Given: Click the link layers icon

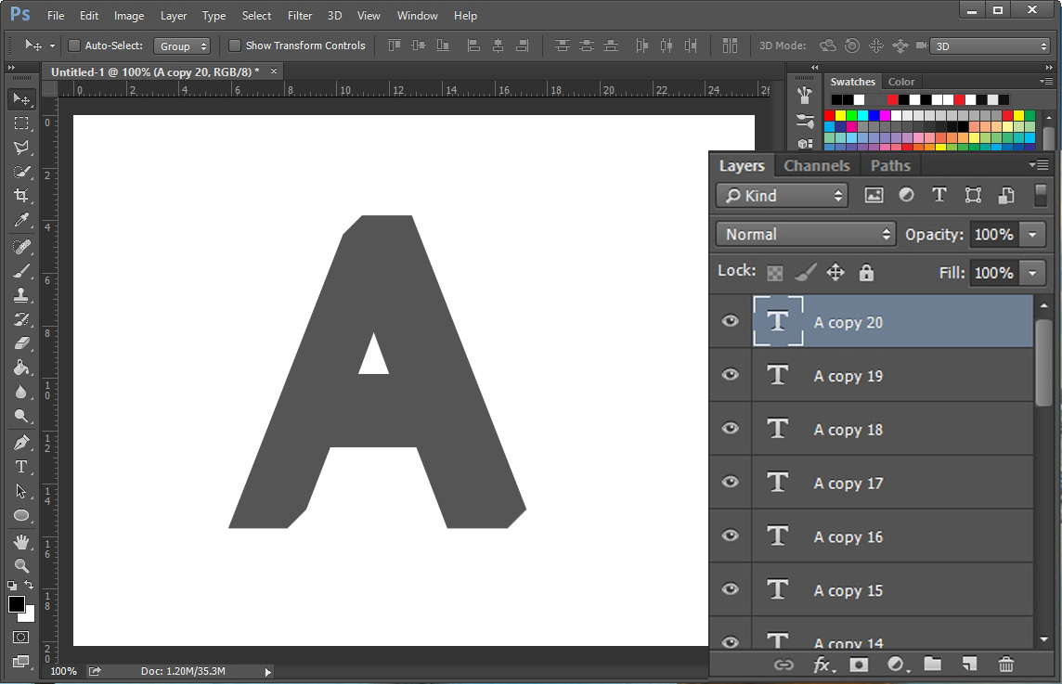Looking at the screenshot, I should pos(784,665).
